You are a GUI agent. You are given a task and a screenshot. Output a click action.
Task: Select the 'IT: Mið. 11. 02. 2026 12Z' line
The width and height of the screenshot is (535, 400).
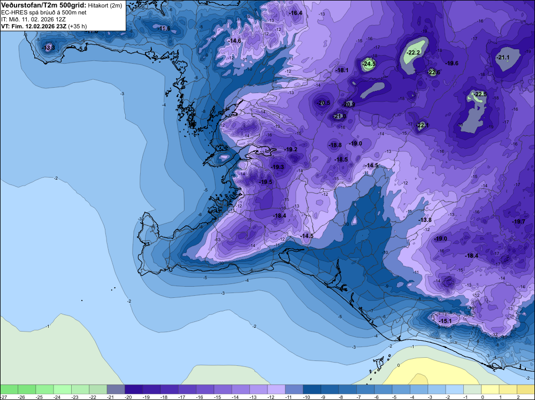[x=33, y=19]
